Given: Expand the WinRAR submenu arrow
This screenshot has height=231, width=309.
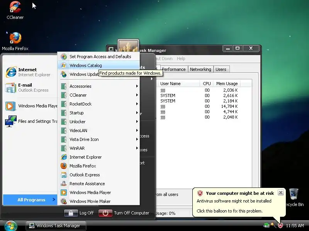Looking at the screenshot, I should click(x=137, y=148).
